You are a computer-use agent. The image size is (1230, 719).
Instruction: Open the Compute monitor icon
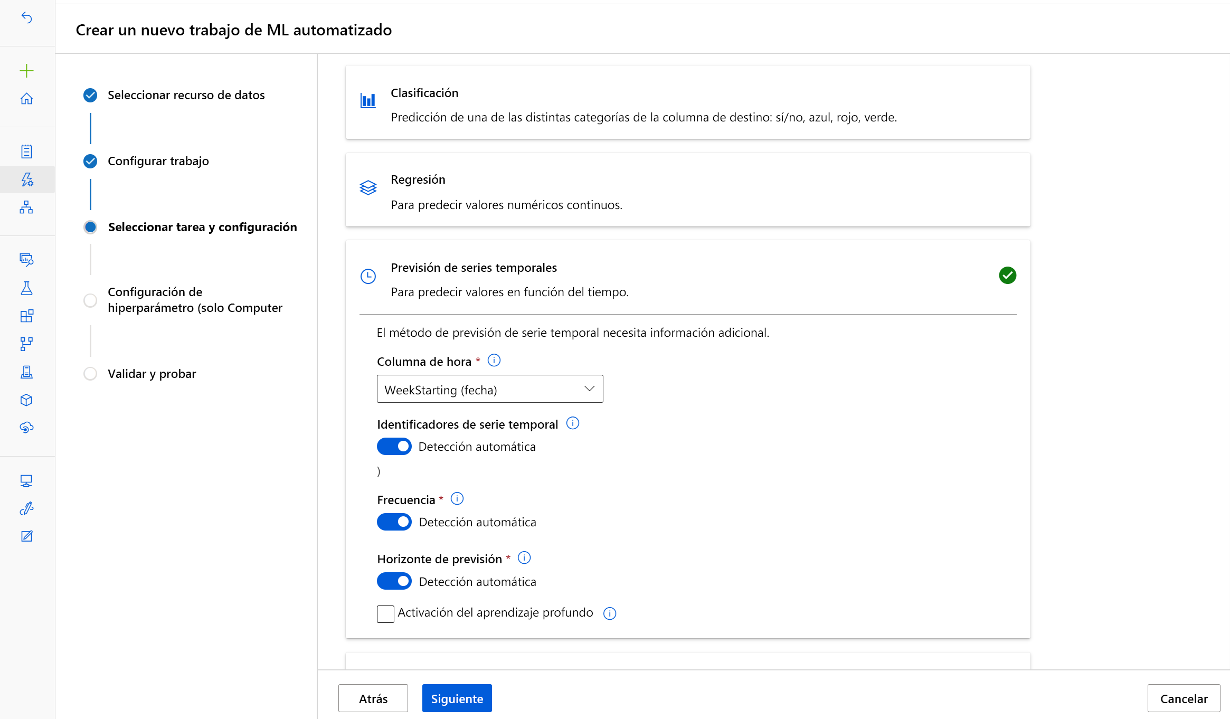coord(26,480)
